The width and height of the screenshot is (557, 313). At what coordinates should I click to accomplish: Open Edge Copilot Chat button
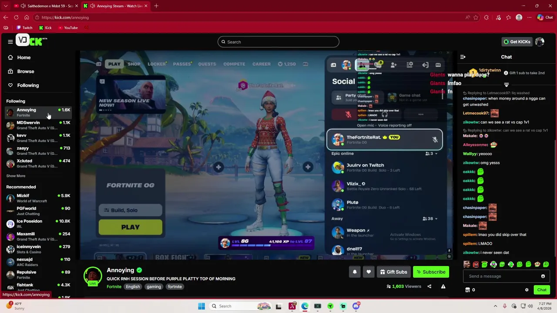click(x=545, y=17)
